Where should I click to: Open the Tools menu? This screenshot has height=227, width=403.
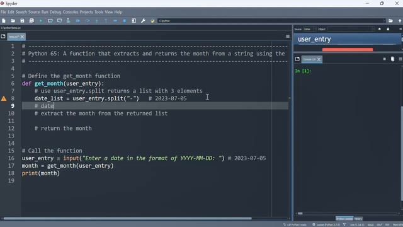pos(99,12)
